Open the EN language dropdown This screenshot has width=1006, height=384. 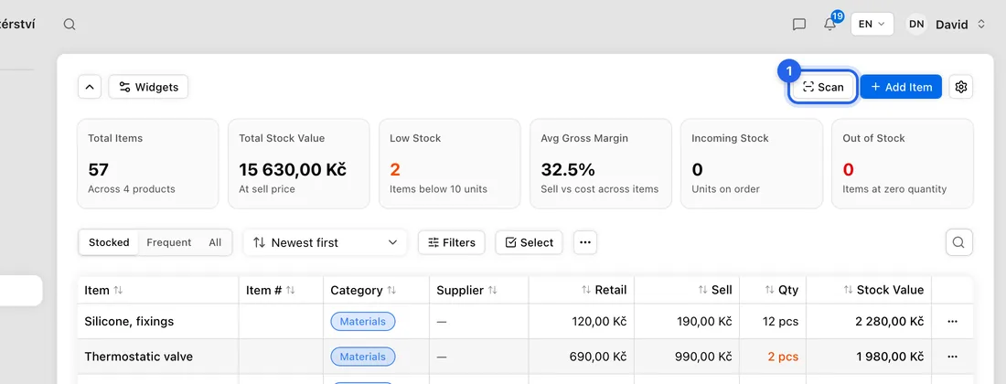(x=872, y=24)
